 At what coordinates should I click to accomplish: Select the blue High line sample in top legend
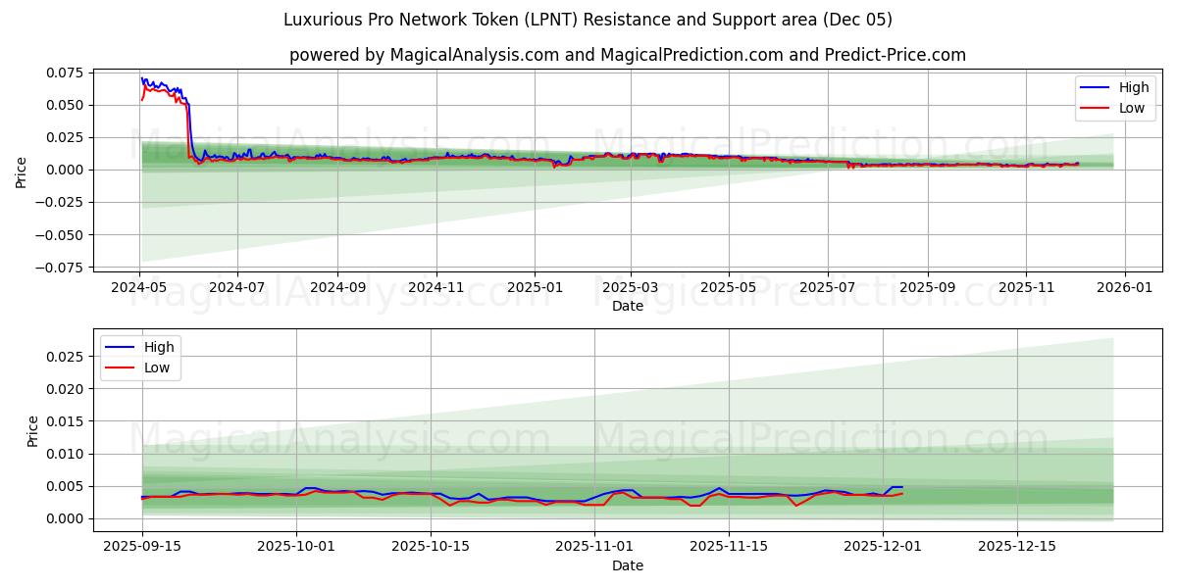point(1095,87)
